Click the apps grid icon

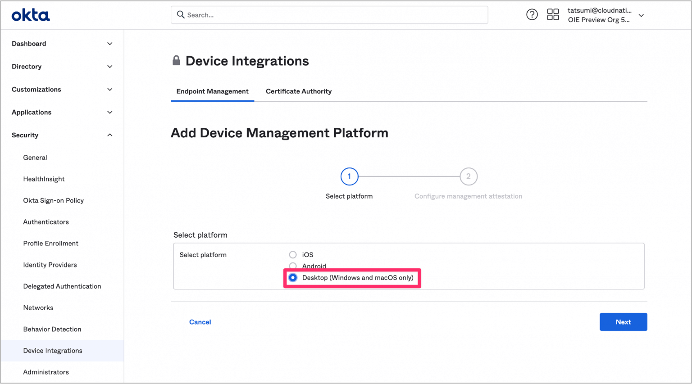click(x=553, y=14)
